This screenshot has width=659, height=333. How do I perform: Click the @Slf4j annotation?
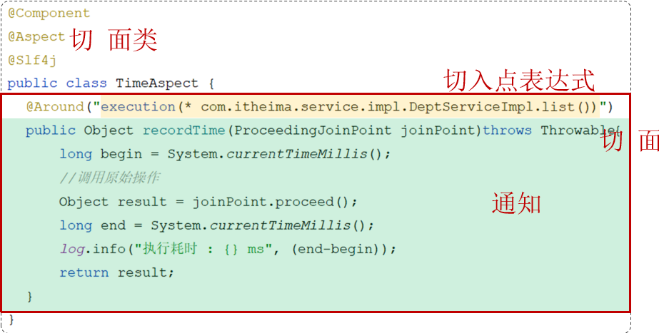click(32, 61)
